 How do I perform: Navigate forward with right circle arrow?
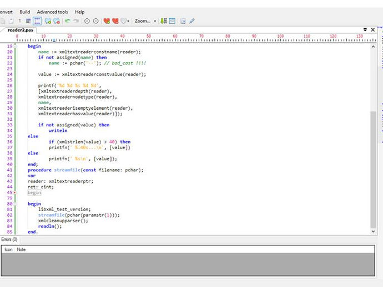click(95, 21)
